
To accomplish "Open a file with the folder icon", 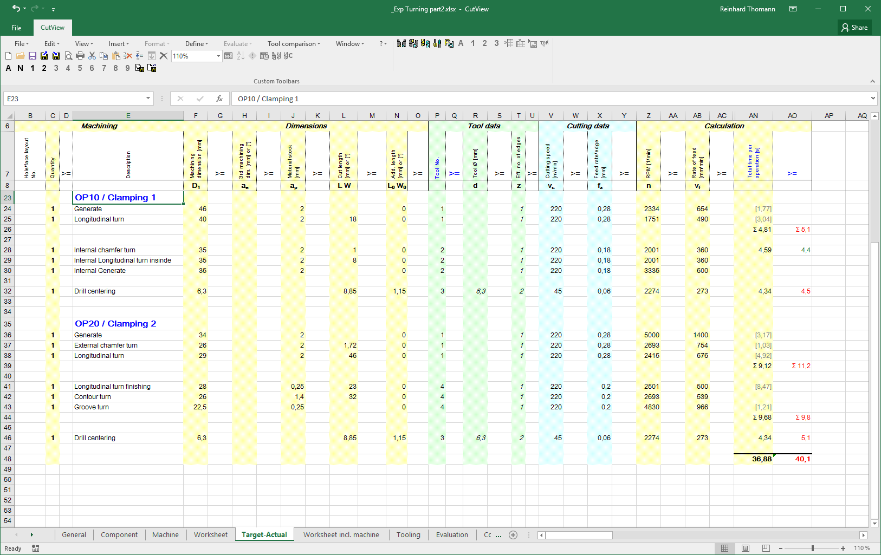I will tap(20, 56).
